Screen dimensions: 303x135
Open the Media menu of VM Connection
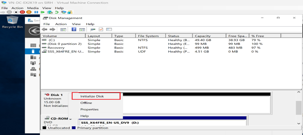coord(33,8)
